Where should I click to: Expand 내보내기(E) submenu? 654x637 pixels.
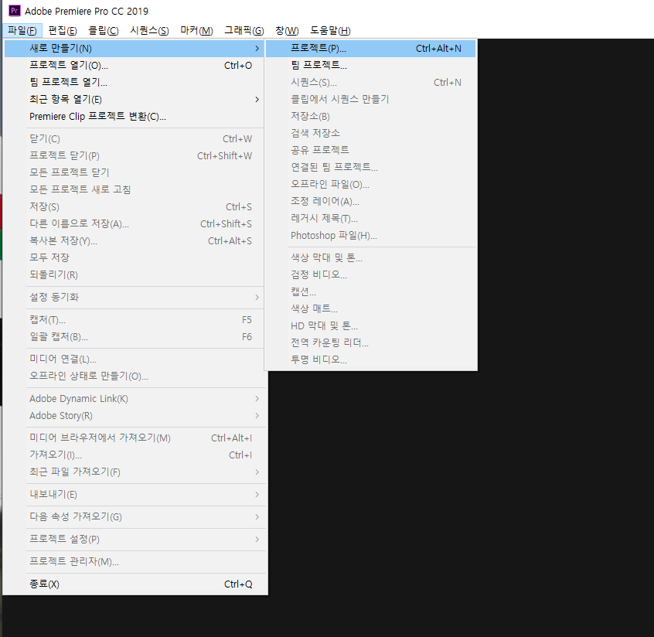tap(135, 495)
